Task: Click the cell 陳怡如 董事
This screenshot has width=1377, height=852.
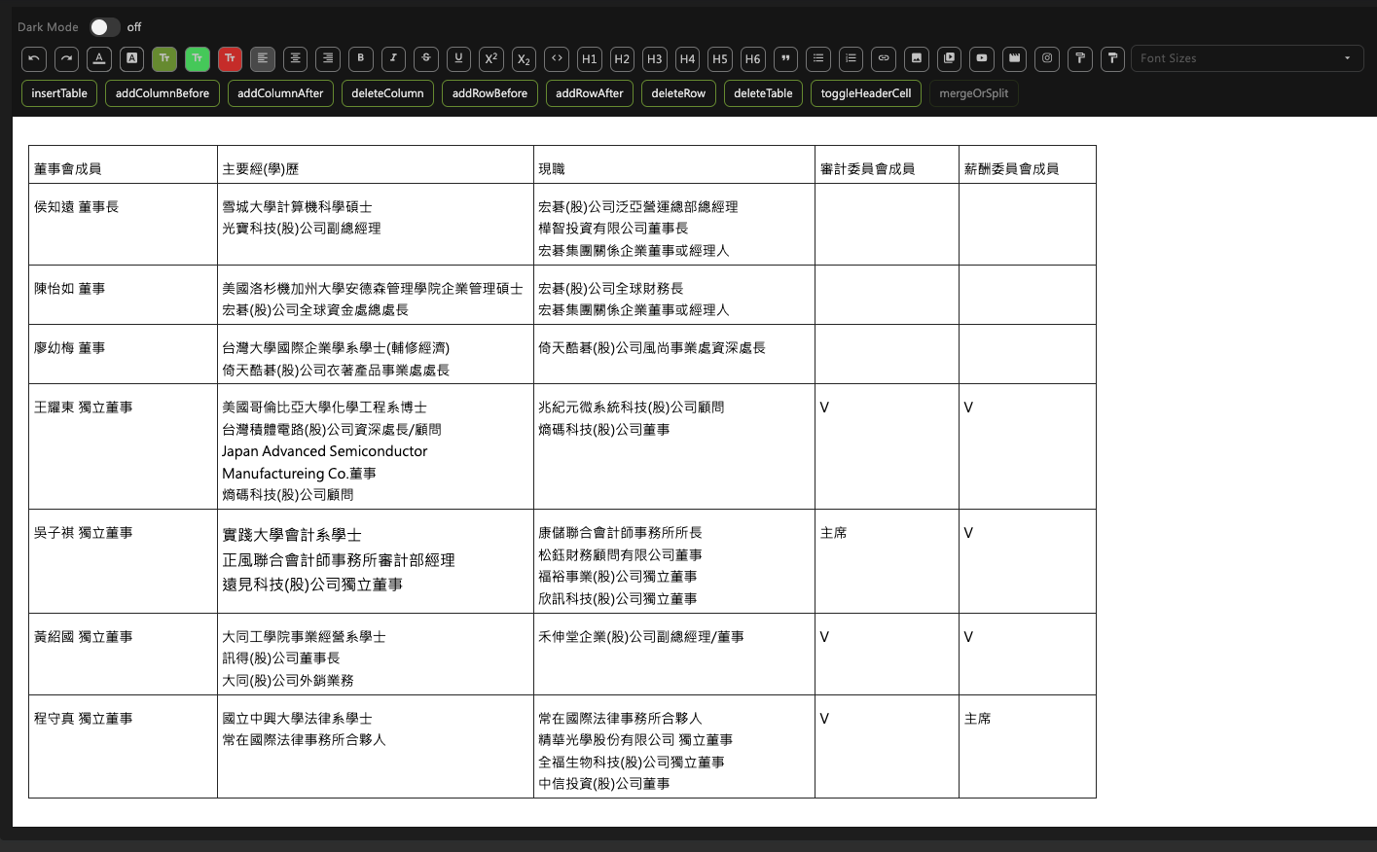Action: 123,295
